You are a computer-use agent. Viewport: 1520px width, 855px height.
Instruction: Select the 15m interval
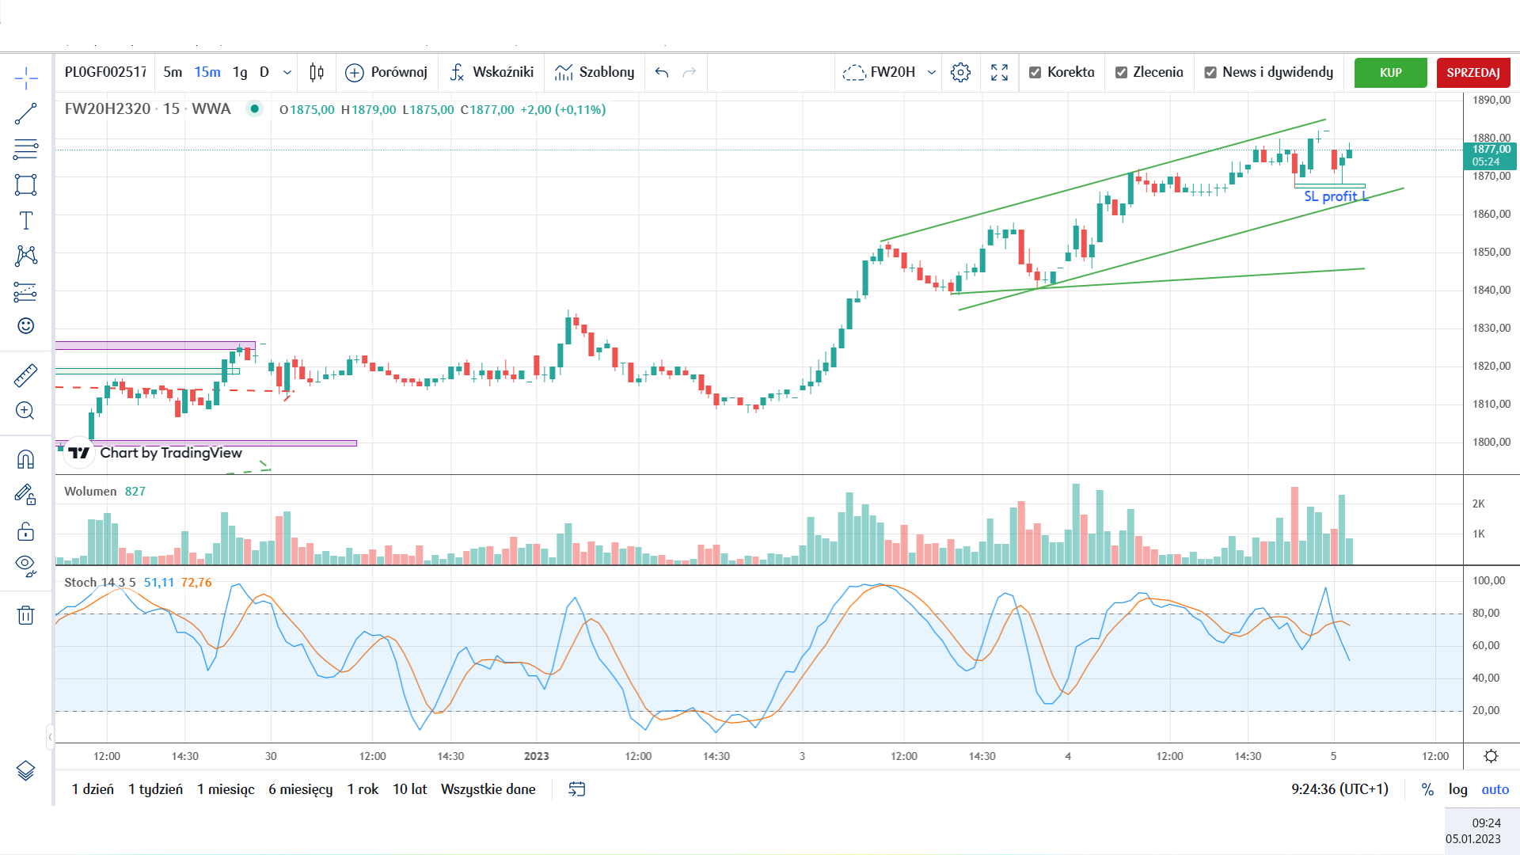[207, 72]
